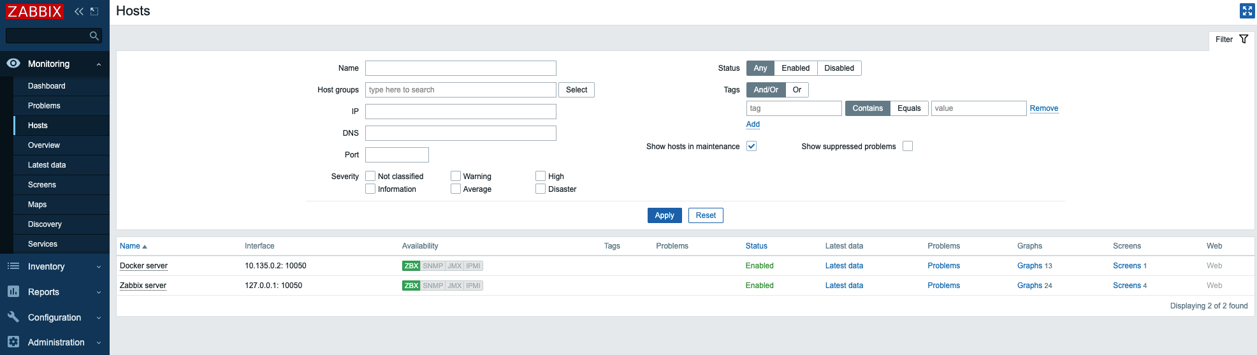Choose Equals tag operator
This screenshot has width=1257, height=355.
[909, 108]
